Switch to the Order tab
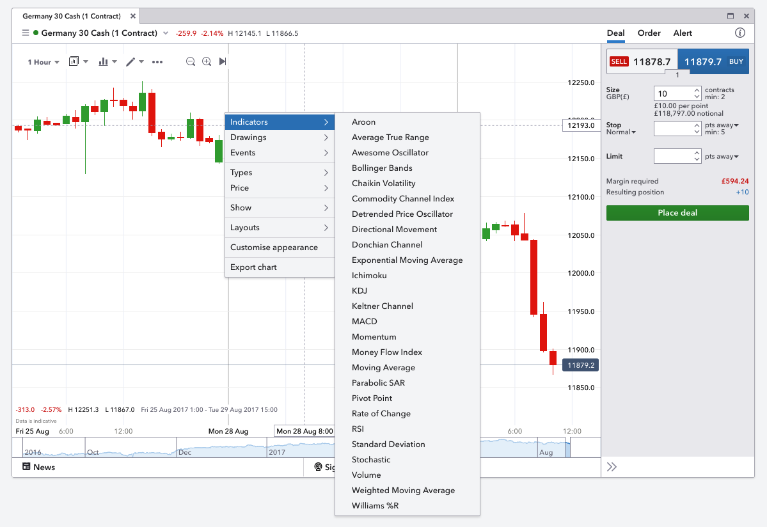Viewport: 767px width, 527px height. point(649,33)
